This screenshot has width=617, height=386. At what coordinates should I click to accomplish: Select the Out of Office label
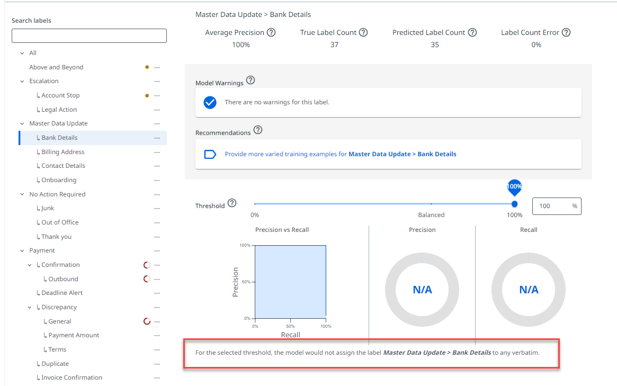point(60,222)
